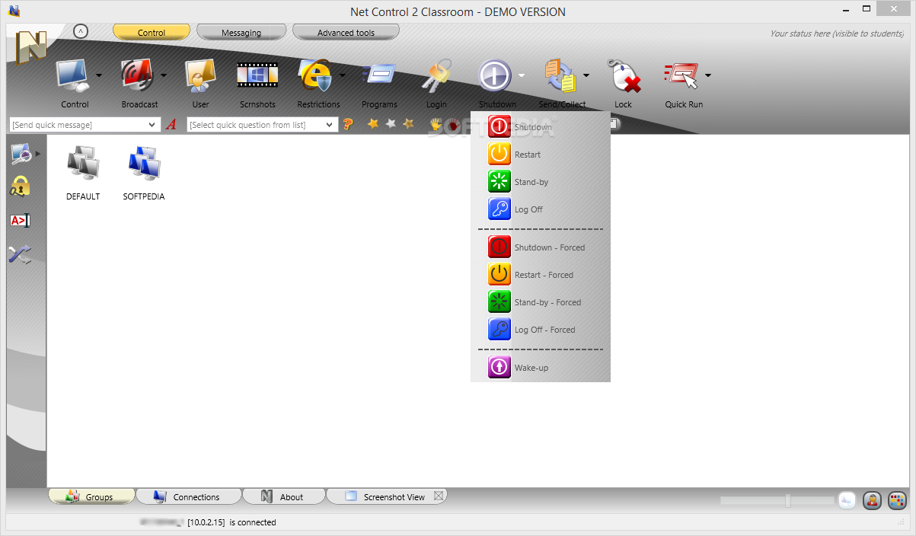Expand the sidebar search icon arrow
This screenshot has width=916, height=536.
[38, 153]
